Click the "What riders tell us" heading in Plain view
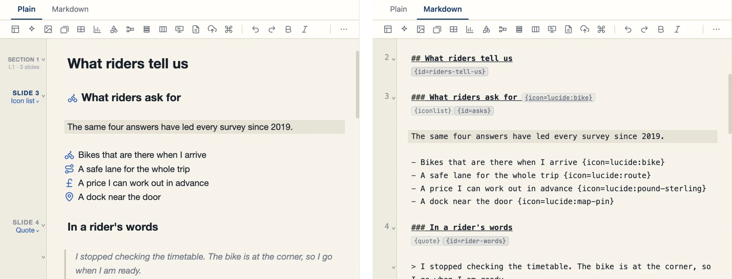This screenshot has width=732, height=279. pos(128,64)
